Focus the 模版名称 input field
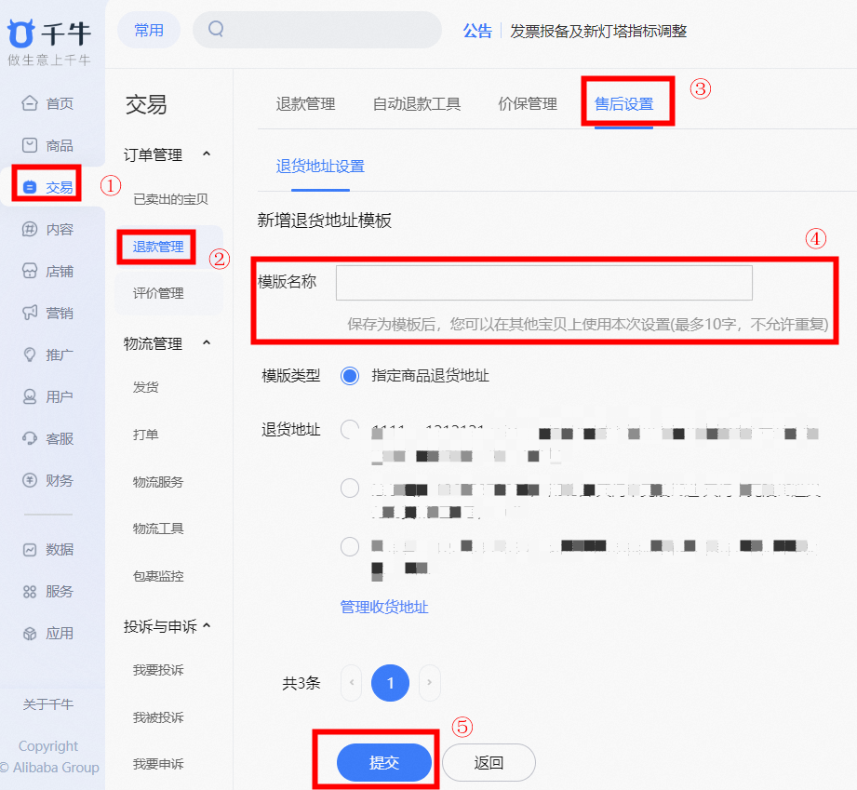The width and height of the screenshot is (857, 790). (x=543, y=283)
